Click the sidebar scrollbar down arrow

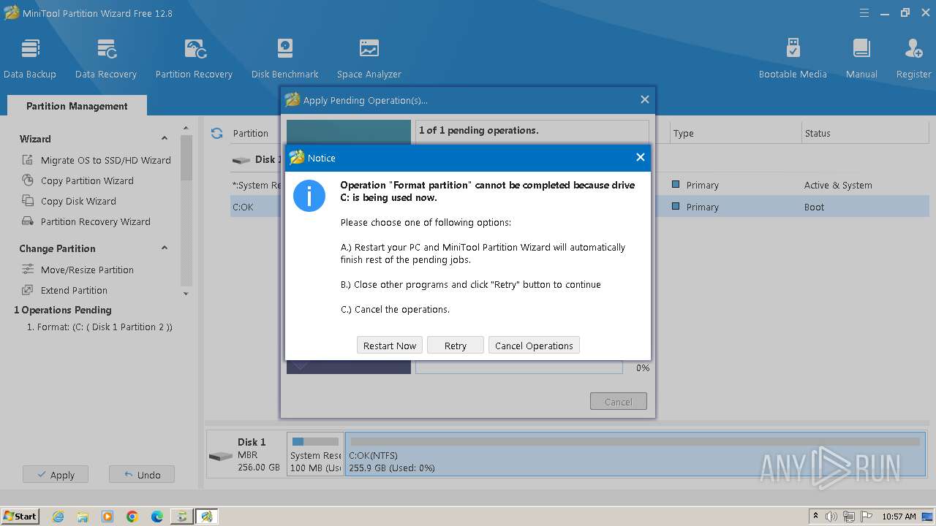(x=186, y=294)
